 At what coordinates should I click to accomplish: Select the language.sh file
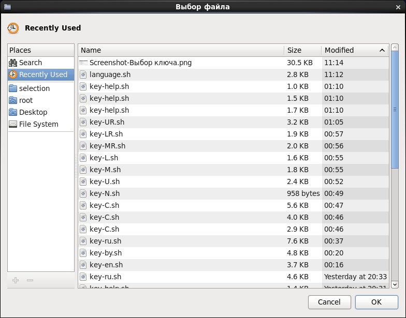(x=234, y=74)
